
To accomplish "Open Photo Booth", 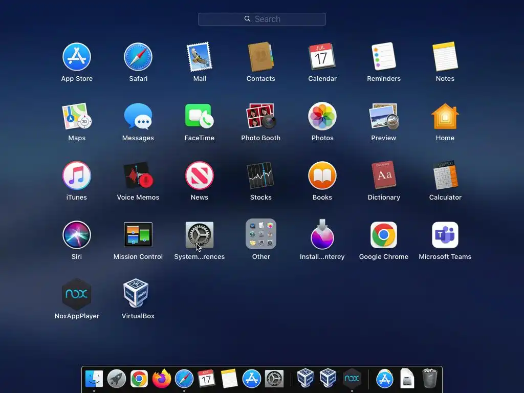I will coord(260,116).
